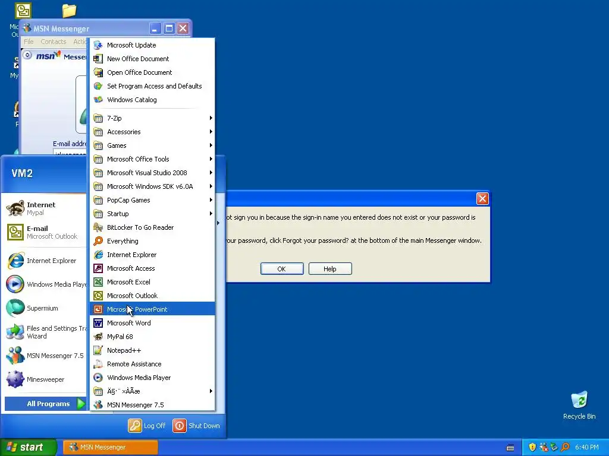Launch Microsoft Word
This screenshot has width=609, height=456.
tap(152, 323)
